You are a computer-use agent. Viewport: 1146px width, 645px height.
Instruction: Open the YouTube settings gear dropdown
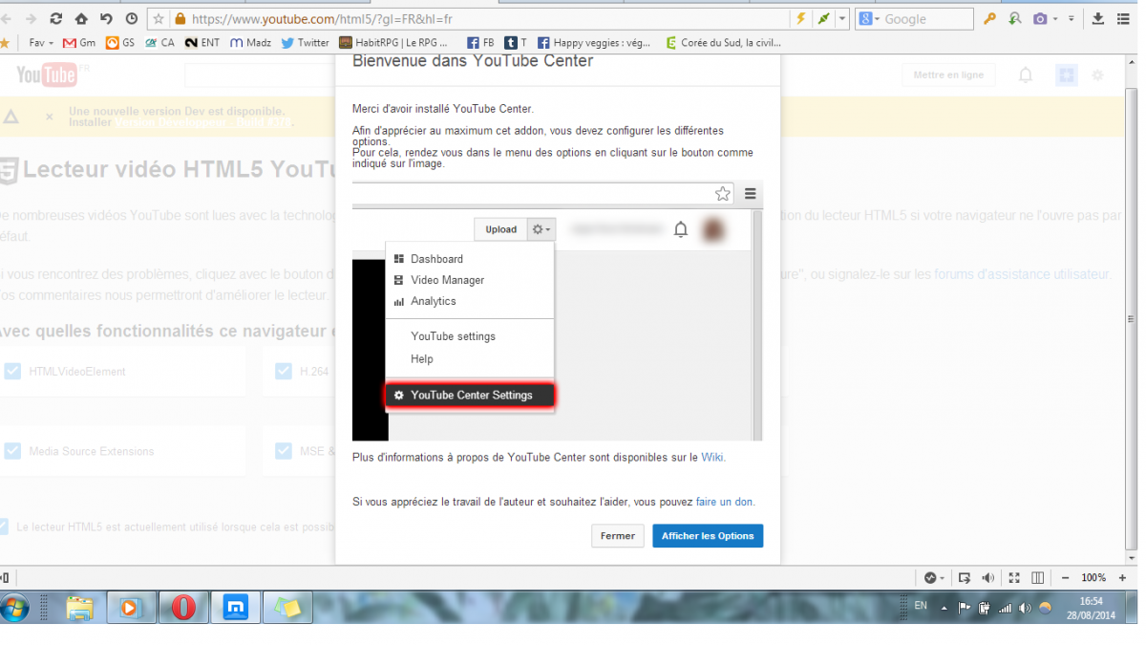tap(1098, 75)
